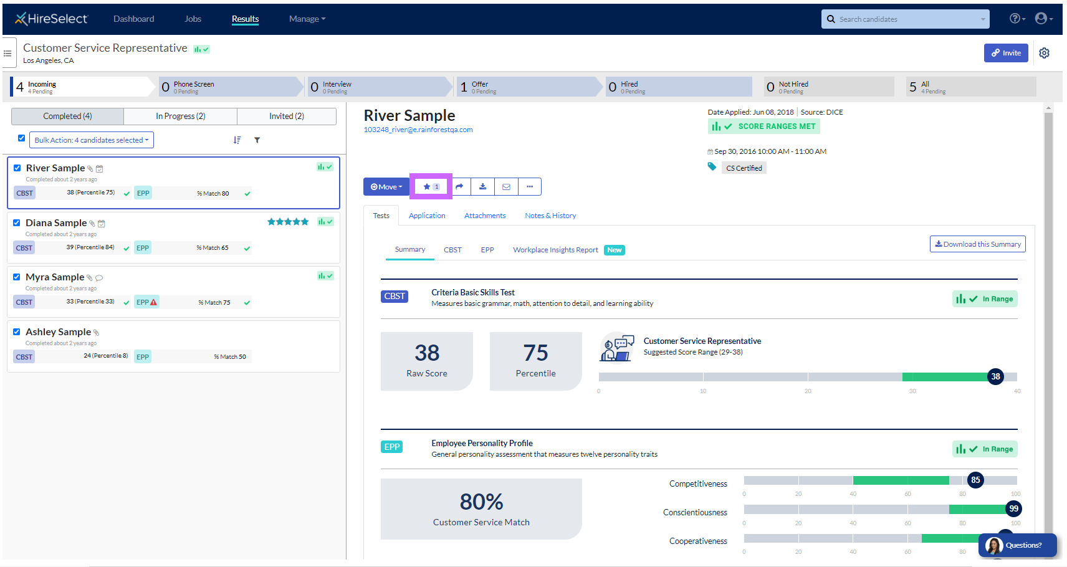1067x567 pixels.
Task: Click in the search candidates field
Action: 906,19
